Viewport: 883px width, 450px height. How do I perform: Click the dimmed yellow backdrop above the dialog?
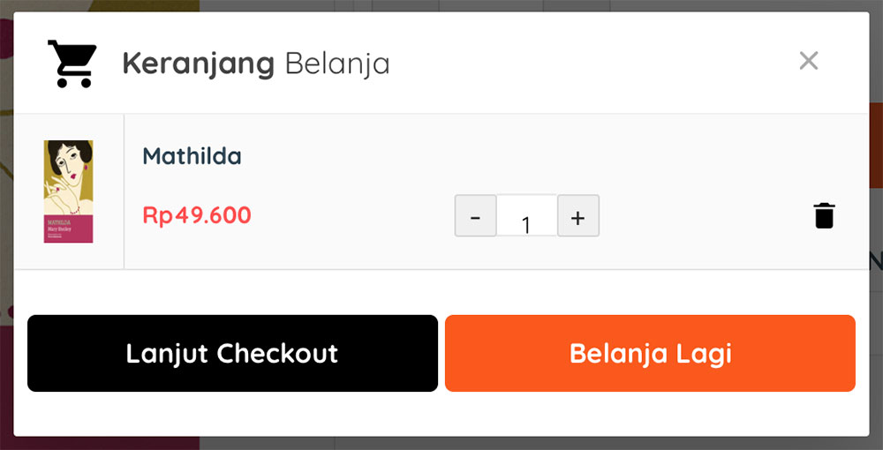tap(140, 5)
